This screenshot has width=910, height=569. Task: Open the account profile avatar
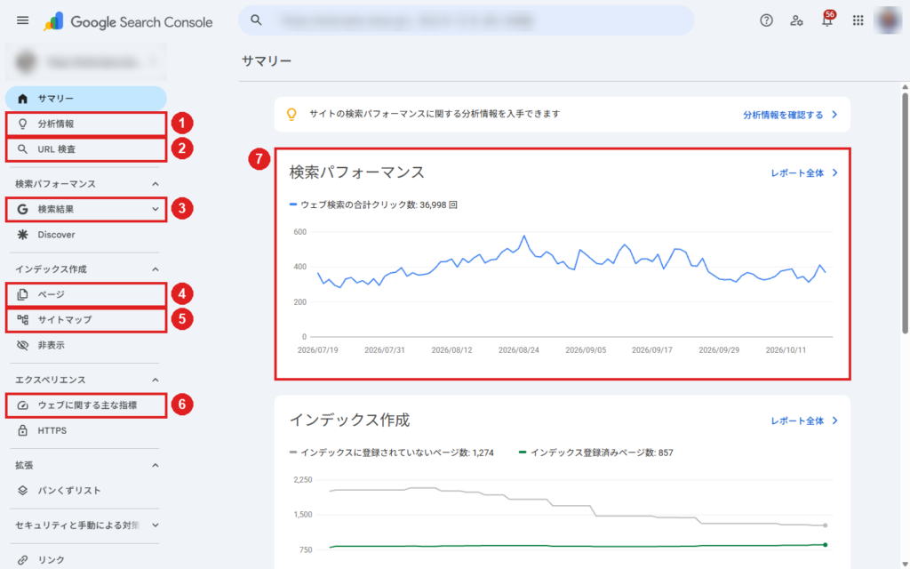coord(888,20)
